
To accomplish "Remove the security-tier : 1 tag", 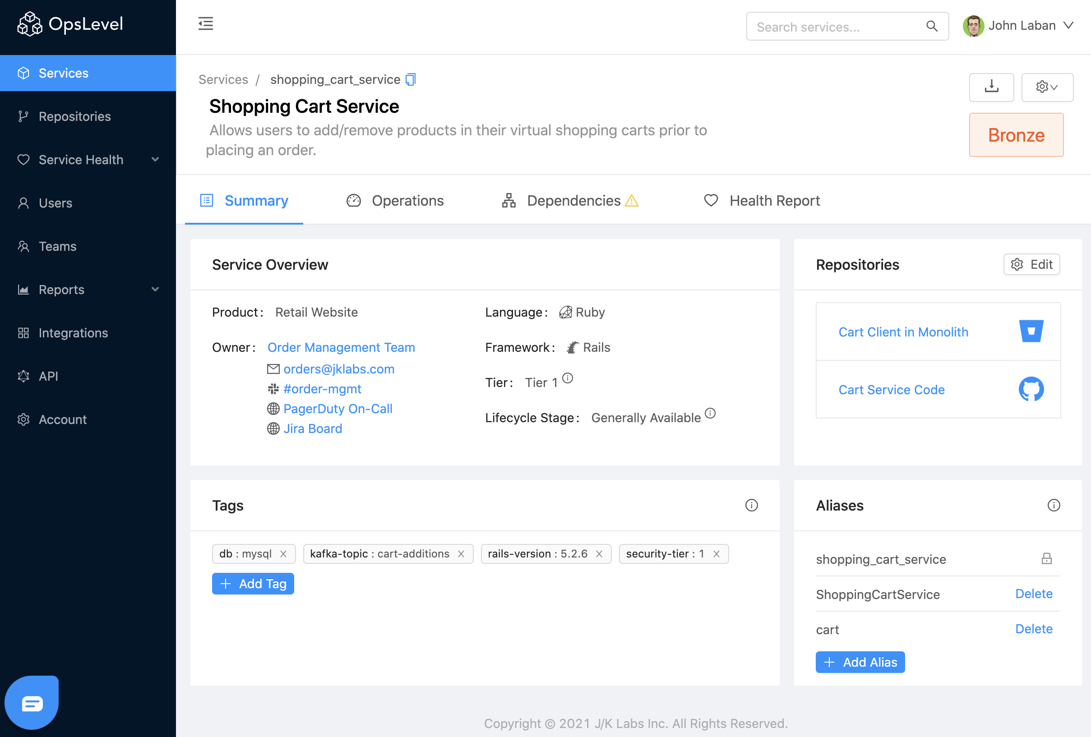I will (717, 554).
